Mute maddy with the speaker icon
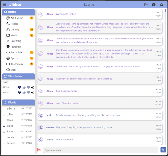 [33, 93]
